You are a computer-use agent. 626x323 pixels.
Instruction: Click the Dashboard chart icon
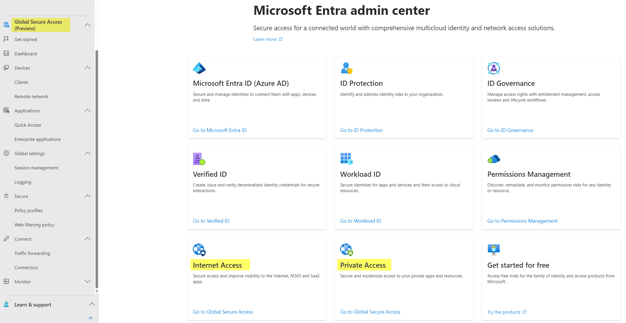(6, 53)
